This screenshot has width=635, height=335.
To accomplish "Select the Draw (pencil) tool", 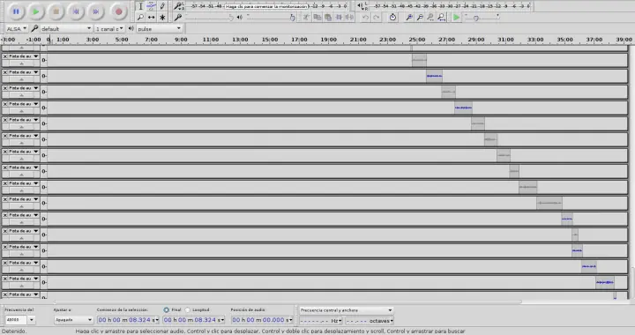I will pos(162,6).
